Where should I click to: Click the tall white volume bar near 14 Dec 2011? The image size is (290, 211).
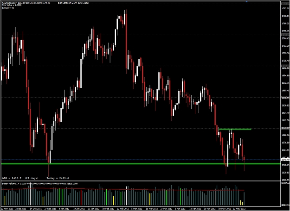click(x=30, y=195)
